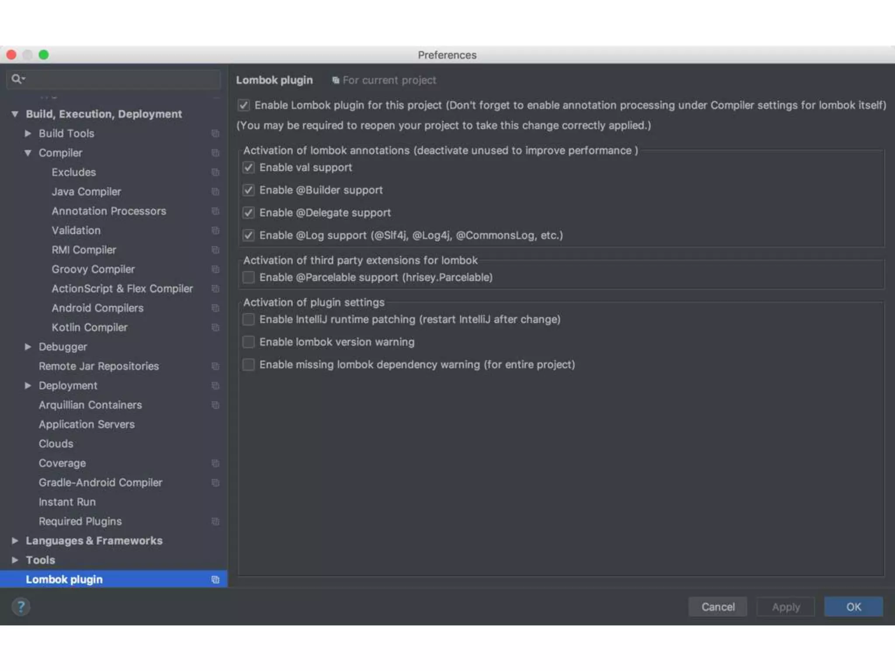Click project-level icon beside Kotlin Compiler

point(215,328)
